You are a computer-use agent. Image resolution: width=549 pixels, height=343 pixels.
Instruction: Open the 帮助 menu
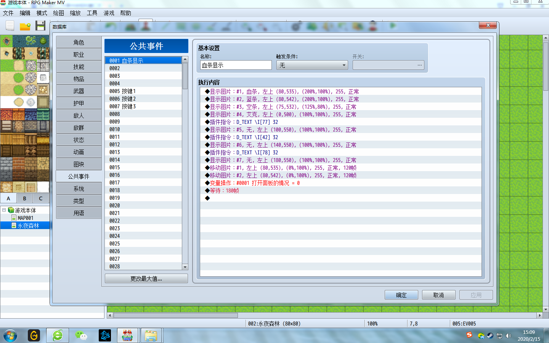coord(126,13)
